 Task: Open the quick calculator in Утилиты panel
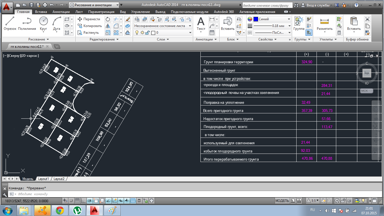(339, 33)
